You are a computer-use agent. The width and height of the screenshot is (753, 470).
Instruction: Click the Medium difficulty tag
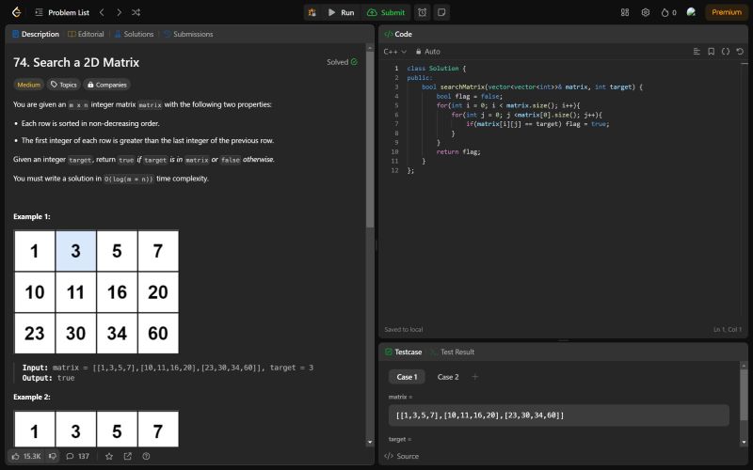click(x=29, y=85)
